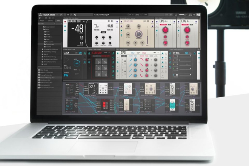Open the Effect folder
Viewport: 249px width, 166px height.
pyautogui.click(x=47, y=34)
